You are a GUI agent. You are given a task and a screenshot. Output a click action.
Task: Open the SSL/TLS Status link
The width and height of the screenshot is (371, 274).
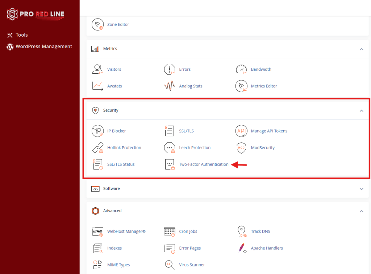point(121,164)
